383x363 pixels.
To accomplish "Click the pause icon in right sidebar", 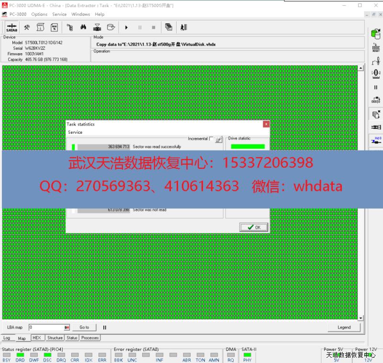I will coord(376,87).
